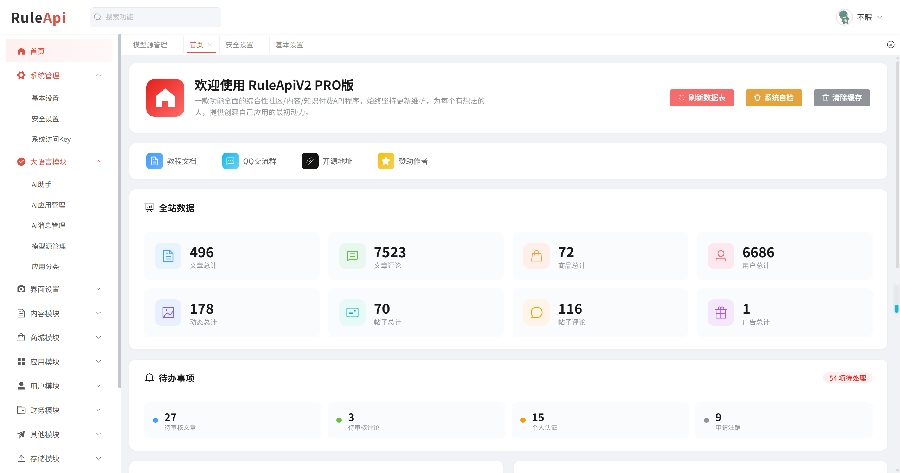Click the RuleApi logo
The width and height of the screenshot is (900, 473).
click(x=38, y=18)
